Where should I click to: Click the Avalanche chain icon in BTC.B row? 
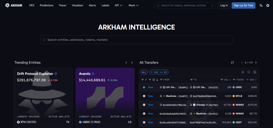144,96
